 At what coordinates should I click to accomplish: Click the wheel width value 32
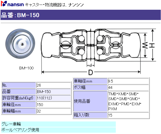click(x=39, y=111)
